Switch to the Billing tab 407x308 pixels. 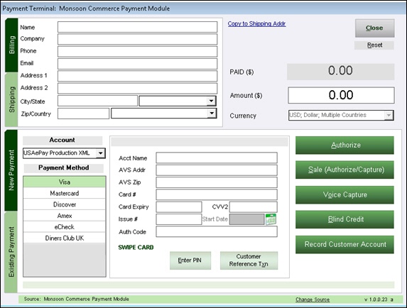coord(11,45)
